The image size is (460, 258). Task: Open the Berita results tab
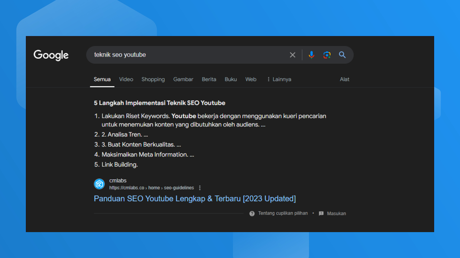(x=209, y=79)
